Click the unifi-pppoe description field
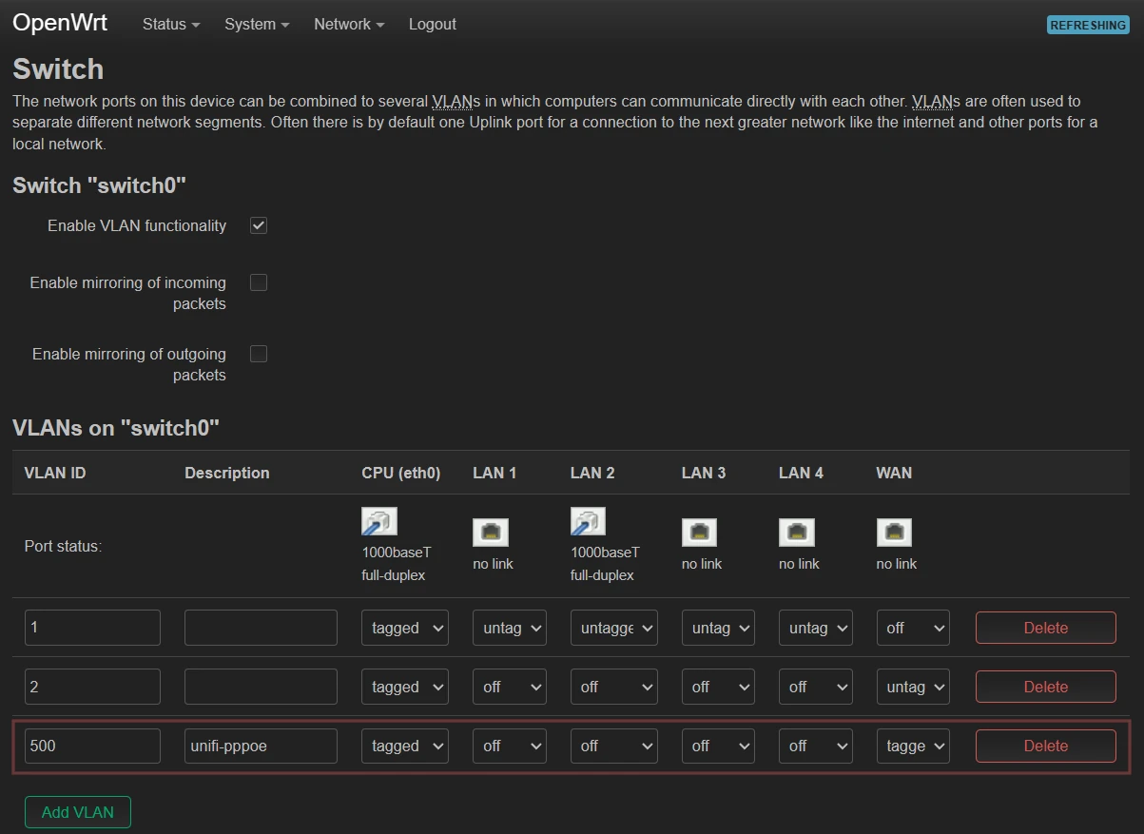Viewport: 1144px width, 834px height. (x=261, y=747)
